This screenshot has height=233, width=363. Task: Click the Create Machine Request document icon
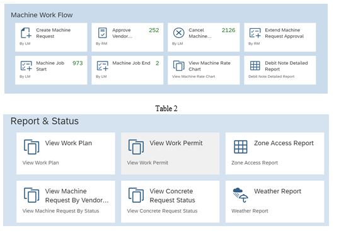point(26,33)
